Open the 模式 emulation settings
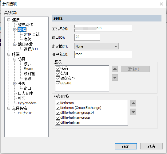The image size is (167, 154). pyautogui.click(x=27, y=64)
